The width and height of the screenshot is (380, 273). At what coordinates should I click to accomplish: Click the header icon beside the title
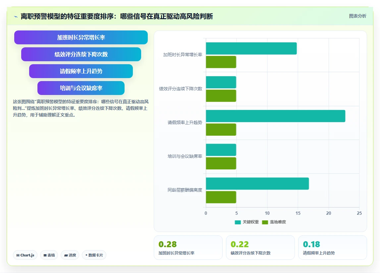pos(16,17)
